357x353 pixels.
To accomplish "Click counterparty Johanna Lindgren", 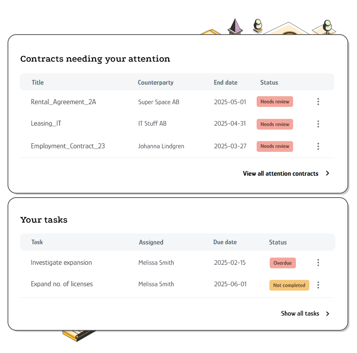I will click(x=161, y=146).
